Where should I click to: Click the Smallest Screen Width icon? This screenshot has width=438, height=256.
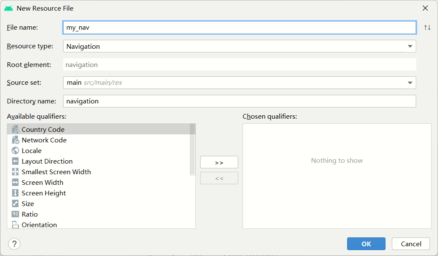pyautogui.click(x=15, y=172)
